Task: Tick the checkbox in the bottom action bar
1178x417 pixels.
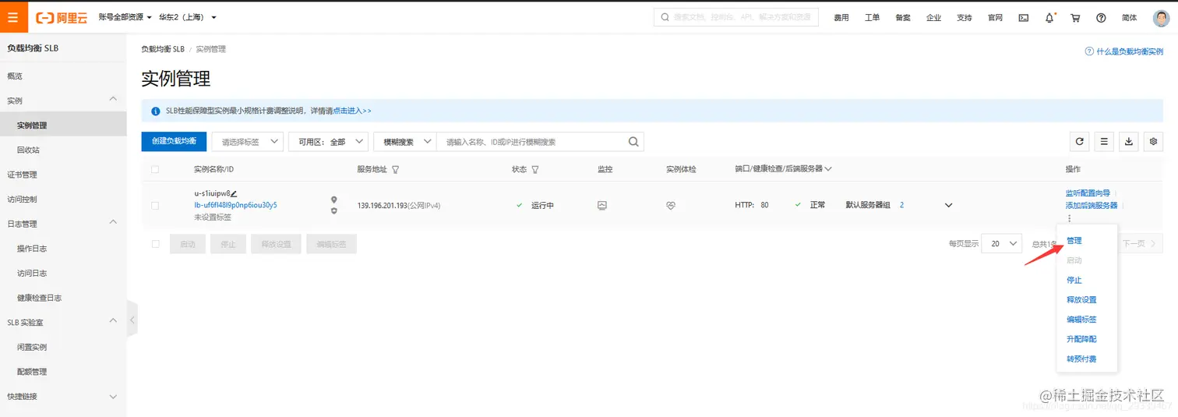Action: [x=155, y=244]
